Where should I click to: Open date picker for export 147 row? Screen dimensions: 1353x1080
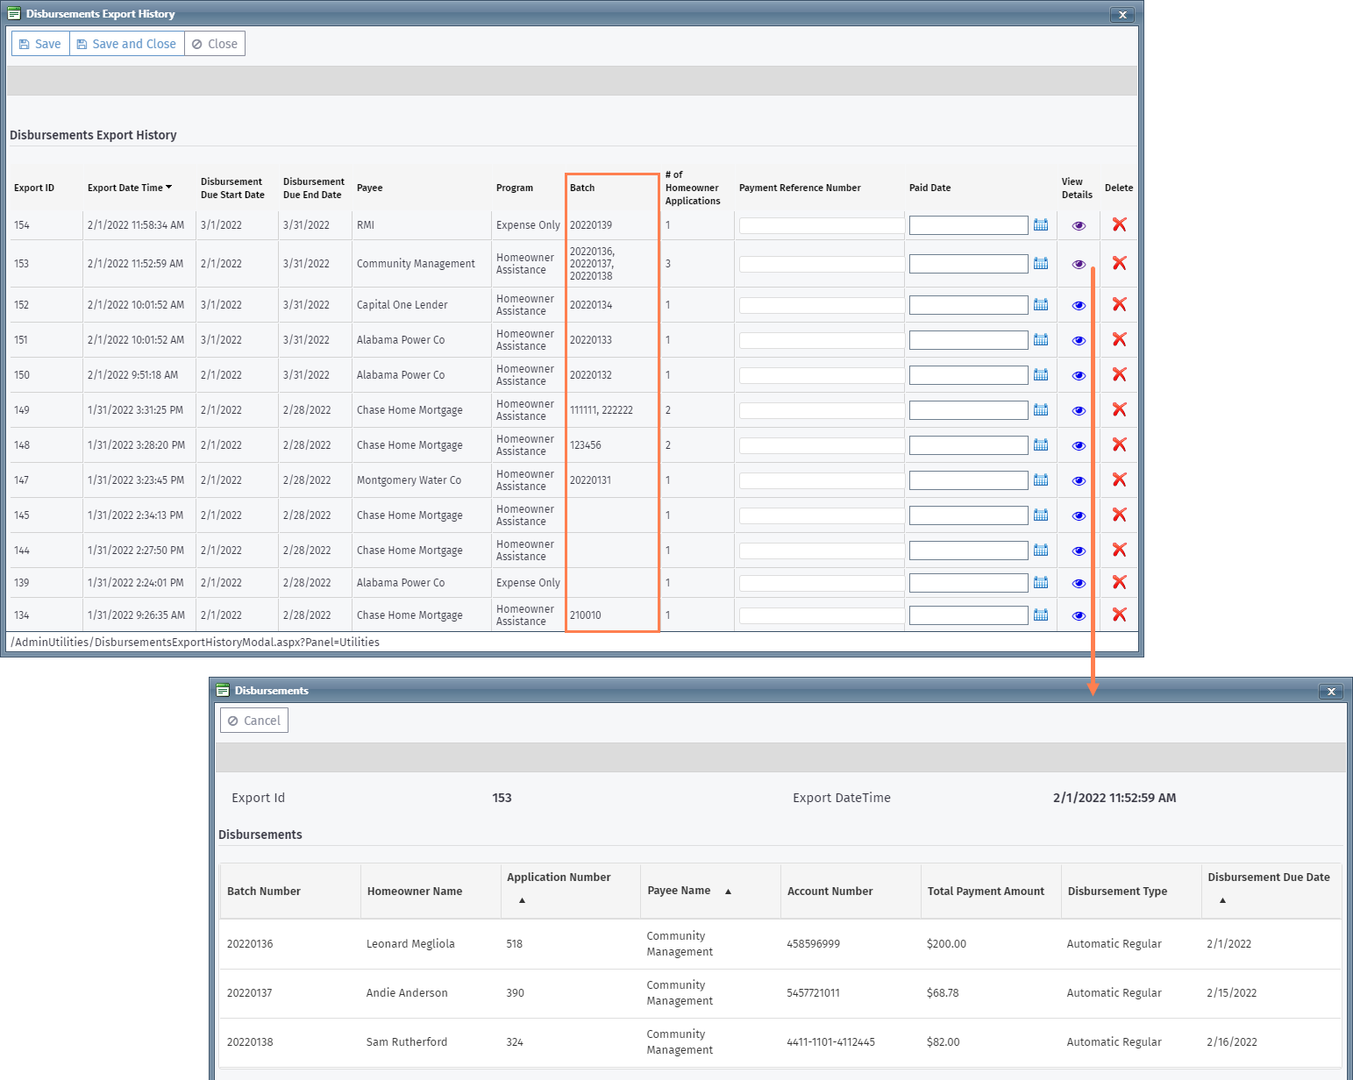tap(1041, 480)
